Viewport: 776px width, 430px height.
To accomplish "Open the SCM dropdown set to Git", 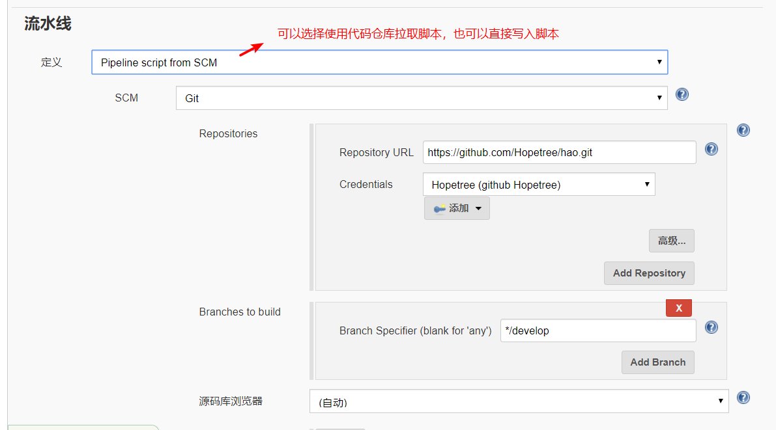I will (422, 98).
